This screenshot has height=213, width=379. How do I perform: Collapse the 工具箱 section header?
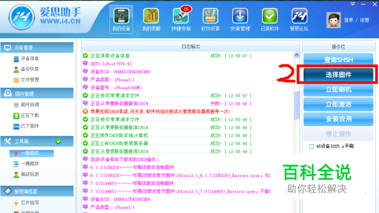click(x=37, y=141)
